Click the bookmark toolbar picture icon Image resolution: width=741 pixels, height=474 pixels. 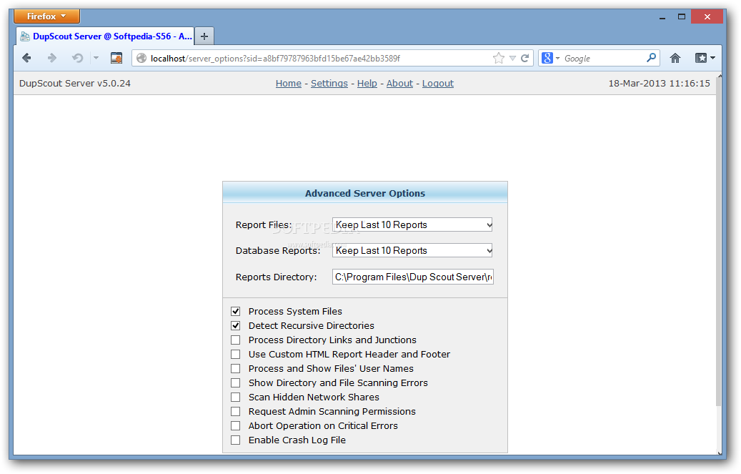pyautogui.click(x=116, y=58)
